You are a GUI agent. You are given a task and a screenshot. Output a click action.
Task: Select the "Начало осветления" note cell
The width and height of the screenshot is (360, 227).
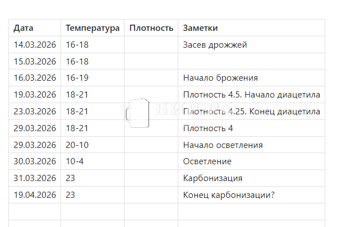[223, 145]
